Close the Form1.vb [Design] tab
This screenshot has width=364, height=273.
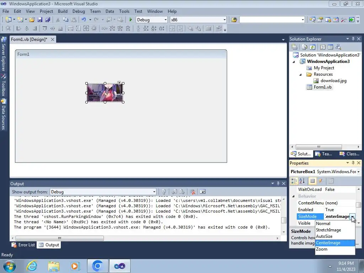click(53, 39)
